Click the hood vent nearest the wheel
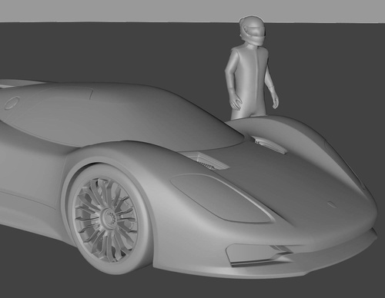Viewport: 385px width, 298px height. point(207,161)
